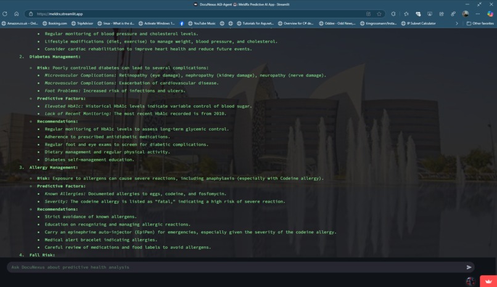Viewport: 497px width, 287px height.
Task: Open the Overview for C# bookmark
Action: tap(296, 23)
